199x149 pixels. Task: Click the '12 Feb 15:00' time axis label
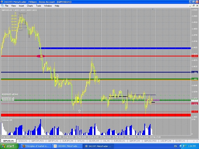(81, 137)
